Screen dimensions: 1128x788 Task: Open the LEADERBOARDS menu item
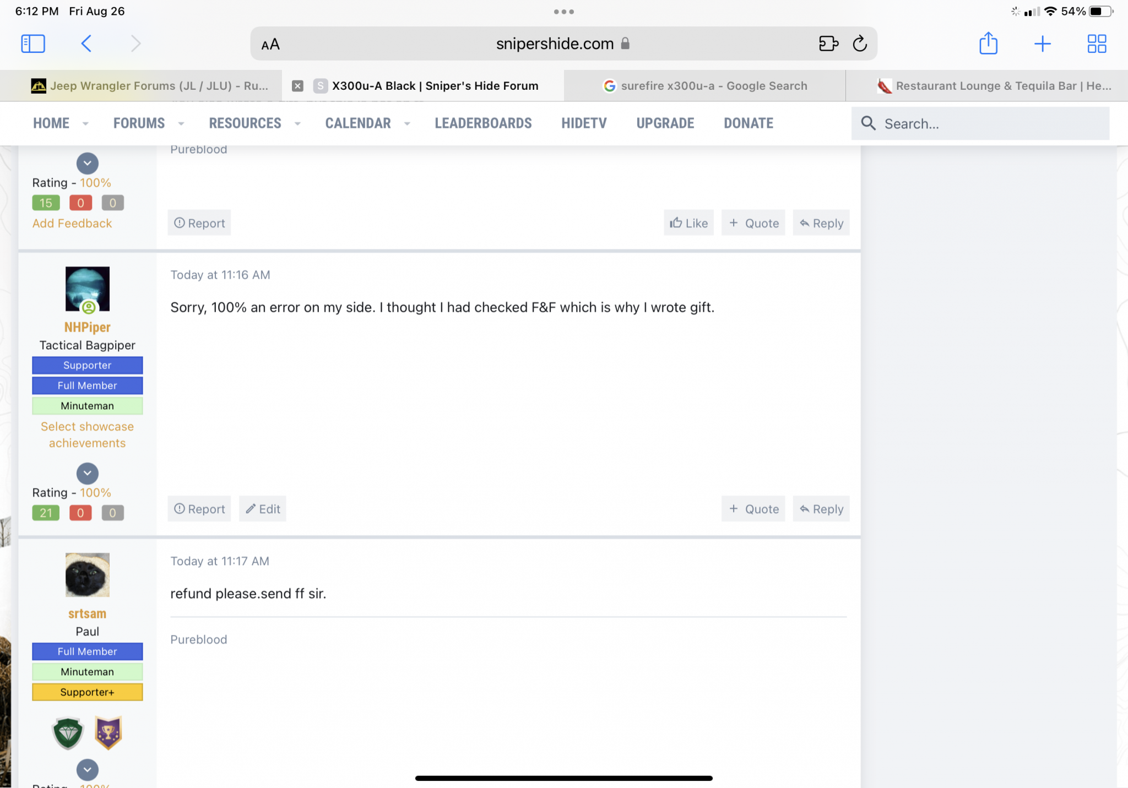pos(483,123)
